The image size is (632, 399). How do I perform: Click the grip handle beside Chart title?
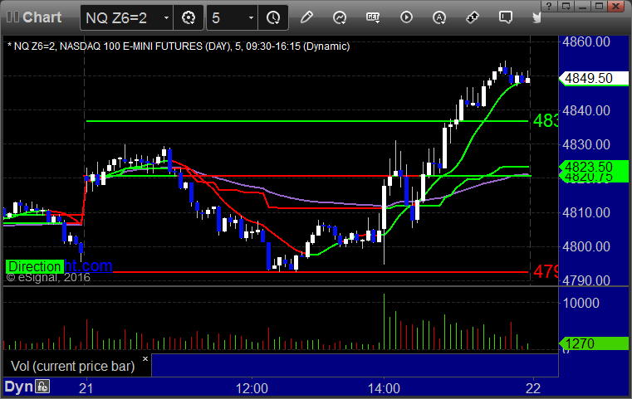point(12,17)
